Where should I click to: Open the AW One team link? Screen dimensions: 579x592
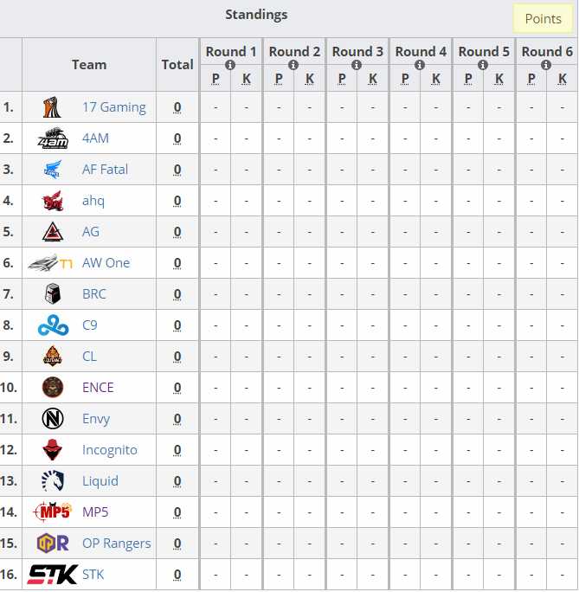tap(106, 263)
